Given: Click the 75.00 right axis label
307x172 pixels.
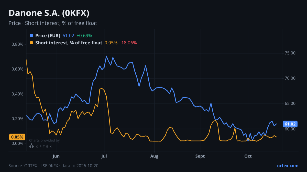Looking at the screenshot, I should [x=290, y=53].
